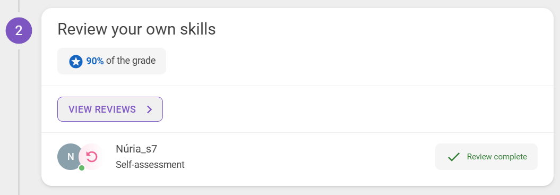This screenshot has width=560, height=195.
Task: Click the pink circular-arrow self-assessment icon
Action: (92, 157)
